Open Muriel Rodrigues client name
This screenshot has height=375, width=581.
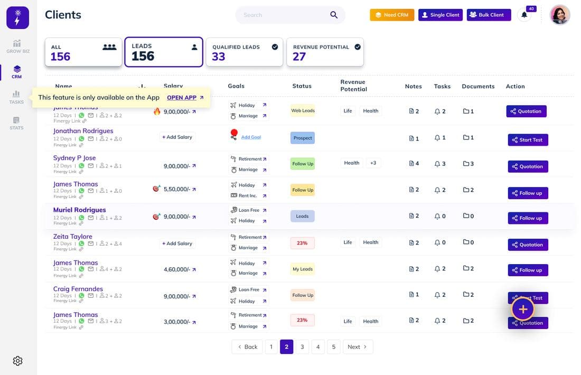point(79,210)
